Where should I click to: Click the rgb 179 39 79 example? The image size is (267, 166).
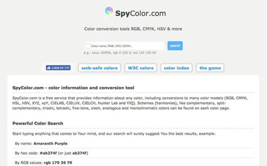(x=58, y=163)
